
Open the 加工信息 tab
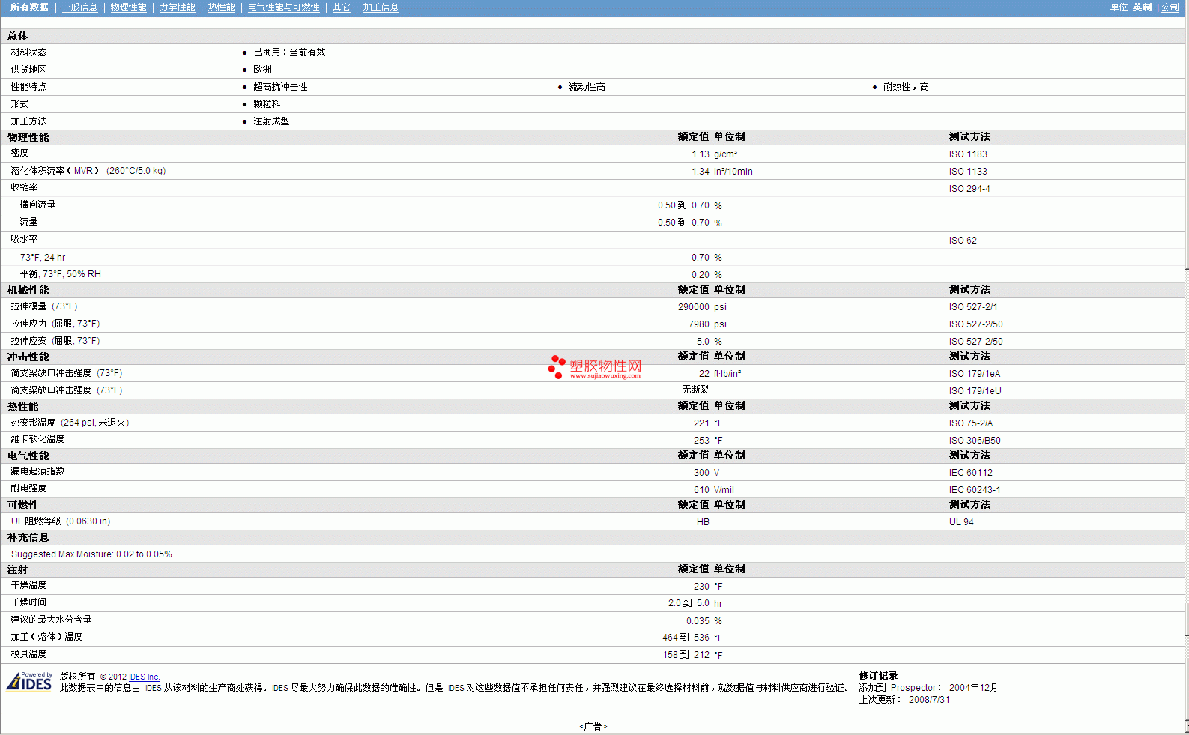[381, 7]
